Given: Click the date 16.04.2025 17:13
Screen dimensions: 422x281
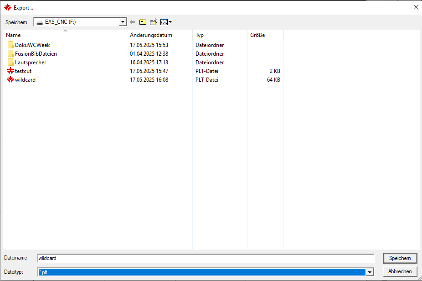Looking at the screenshot, I should [149, 62].
